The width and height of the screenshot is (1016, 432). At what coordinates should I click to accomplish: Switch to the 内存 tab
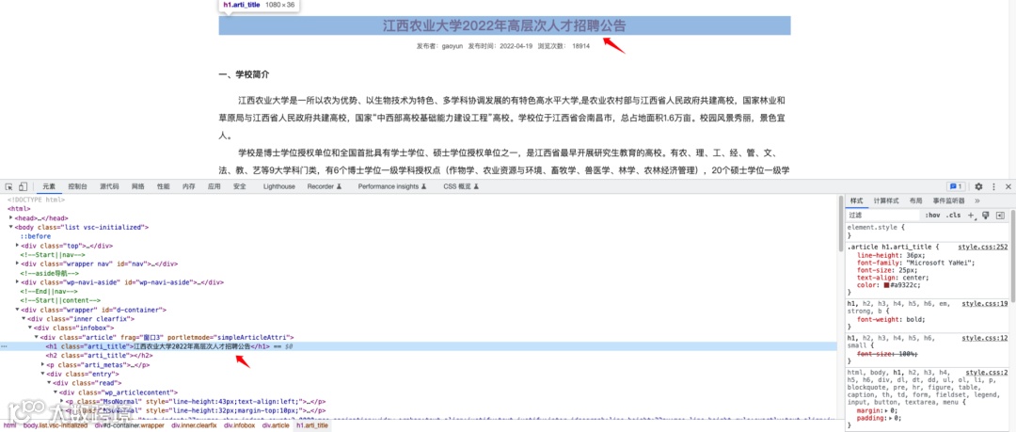(188, 186)
